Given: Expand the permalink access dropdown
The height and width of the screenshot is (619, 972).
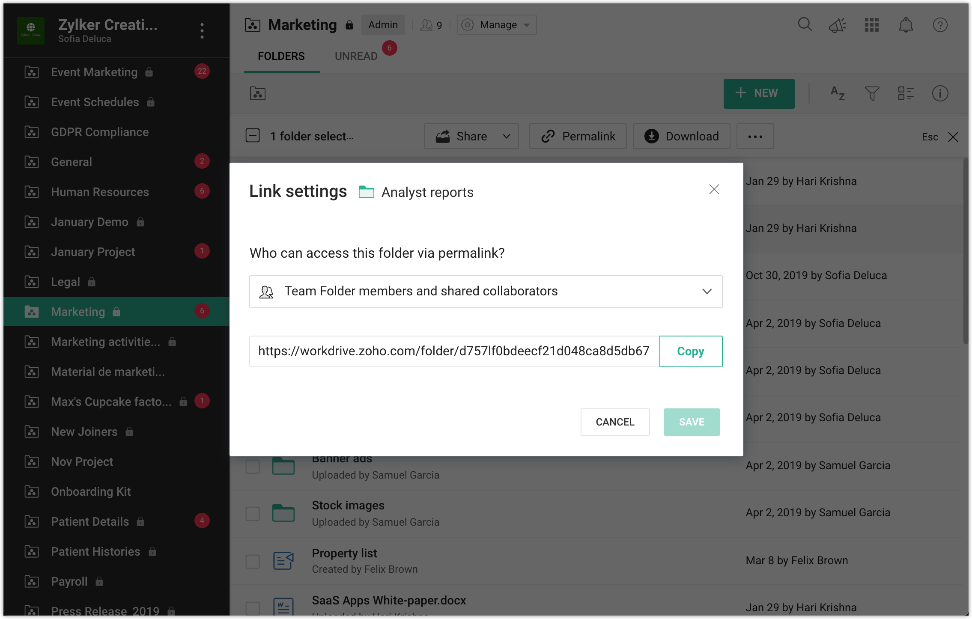Looking at the screenshot, I should pyautogui.click(x=486, y=292).
